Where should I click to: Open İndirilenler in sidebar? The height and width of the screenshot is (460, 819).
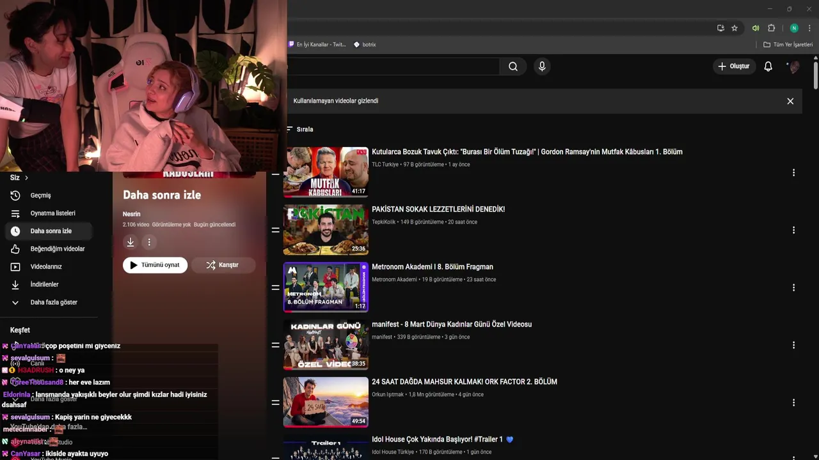coord(49,285)
